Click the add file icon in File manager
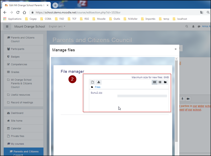Screen dimensions: 211x156 point(93,82)
